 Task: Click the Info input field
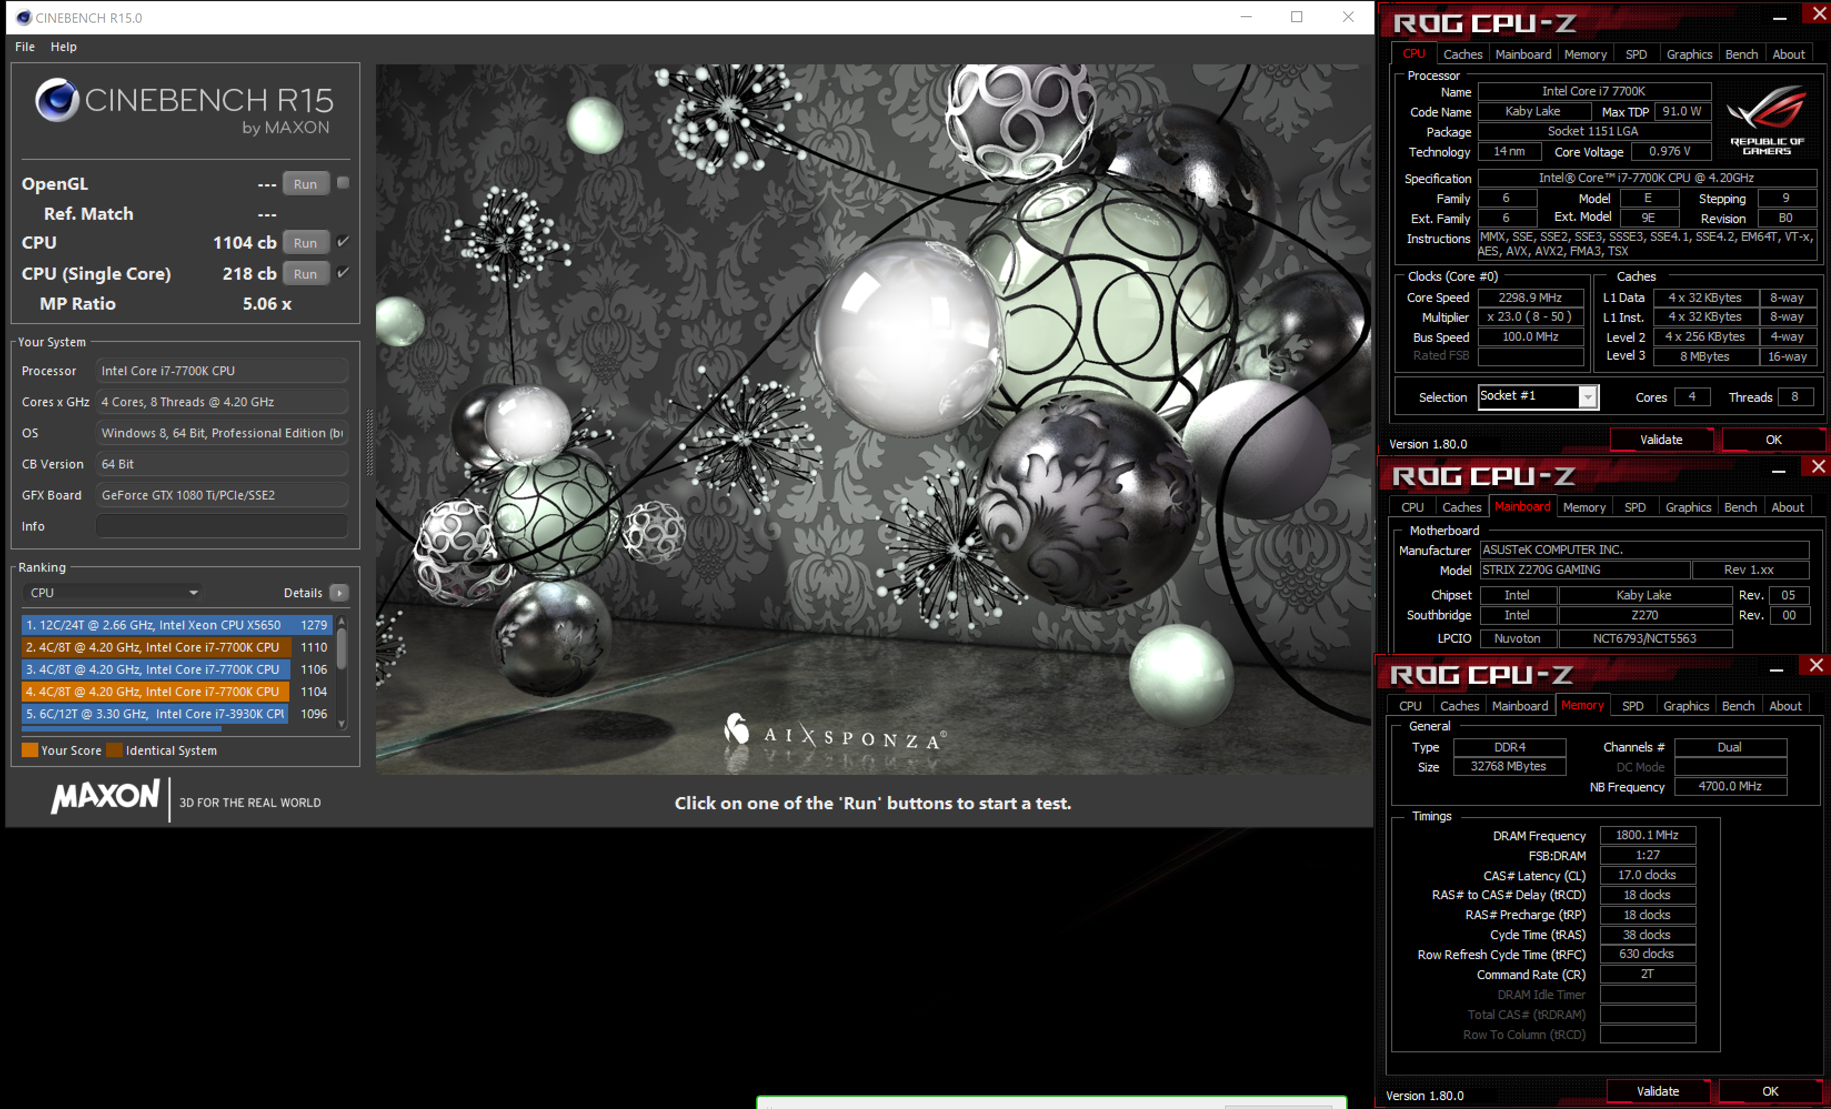coord(222,526)
